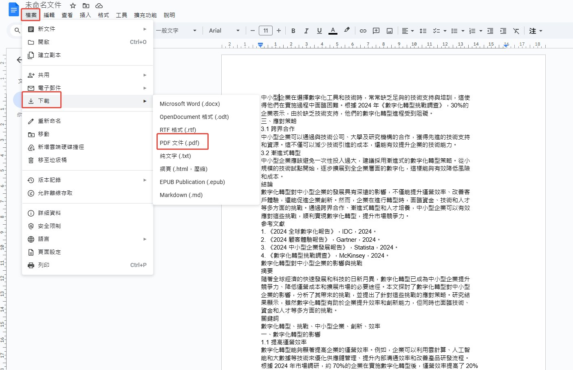Click the move-to-folder icon beside the title

(86, 6)
